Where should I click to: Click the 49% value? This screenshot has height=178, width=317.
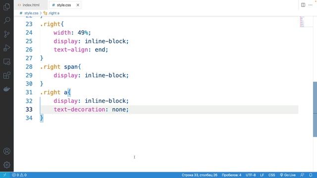click(x=83, y=33)
